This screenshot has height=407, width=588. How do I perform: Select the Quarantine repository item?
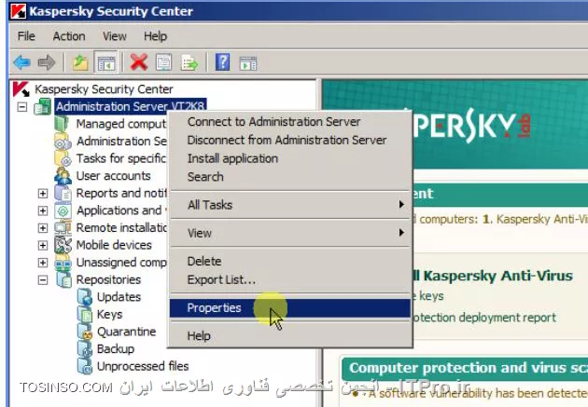tap(126, 332)
